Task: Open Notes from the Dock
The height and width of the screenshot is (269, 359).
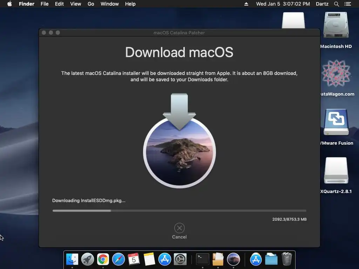Action: coord(149,259)
